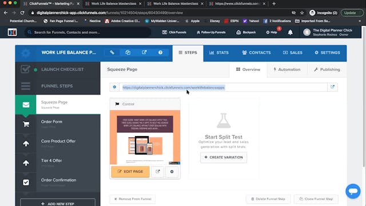Click the clone funnel copy icon
Viewport: 366px width, 206px height.
pos(128,53)
